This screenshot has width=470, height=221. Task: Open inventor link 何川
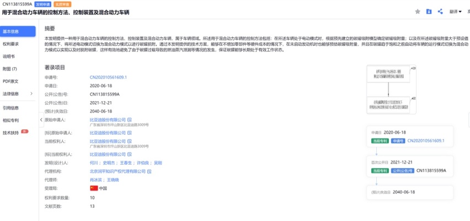[94, 163]
